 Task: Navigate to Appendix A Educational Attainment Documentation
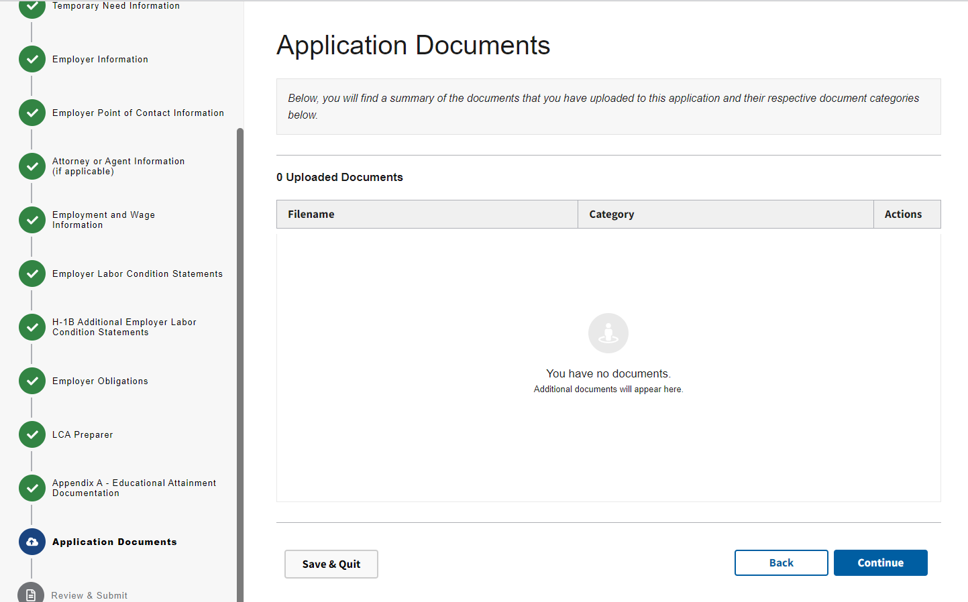point(133,488)
